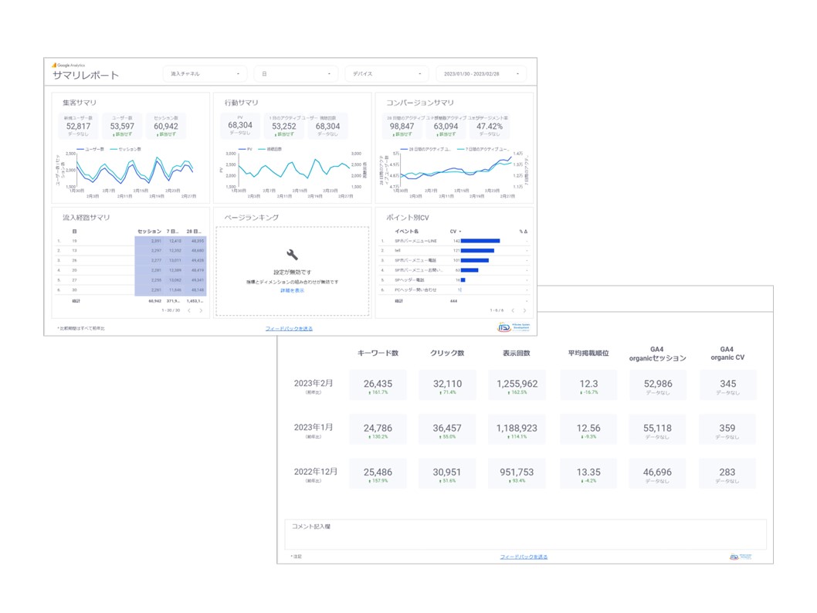Select the 2023年2月 クリック数 scorecard 32,110
Screen dimensions: 817x613
tap(448, 385)
